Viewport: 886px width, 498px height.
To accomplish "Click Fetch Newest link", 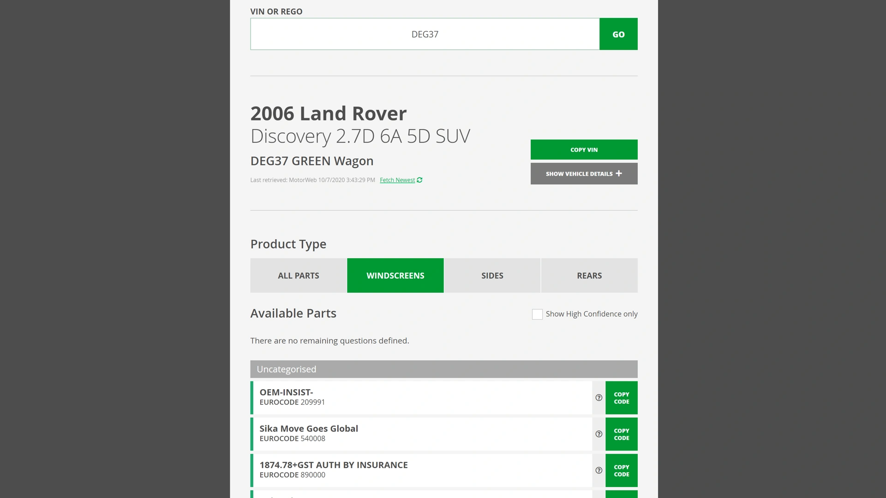I will (x=397, y=180).
